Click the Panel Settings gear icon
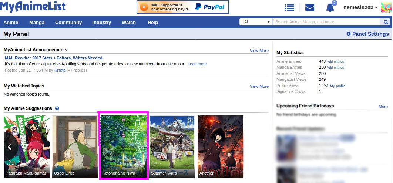393x183 pixels. (x=348, y=34)
